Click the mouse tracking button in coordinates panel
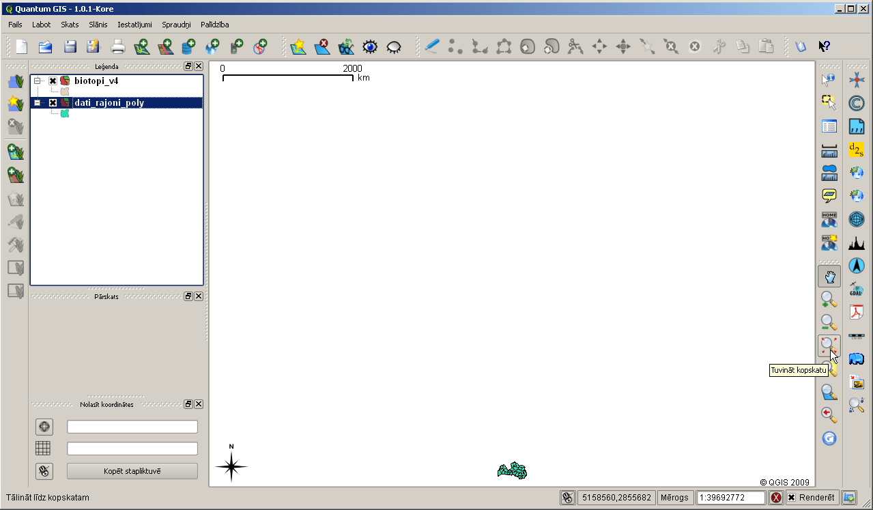 [x=44, y=470]
